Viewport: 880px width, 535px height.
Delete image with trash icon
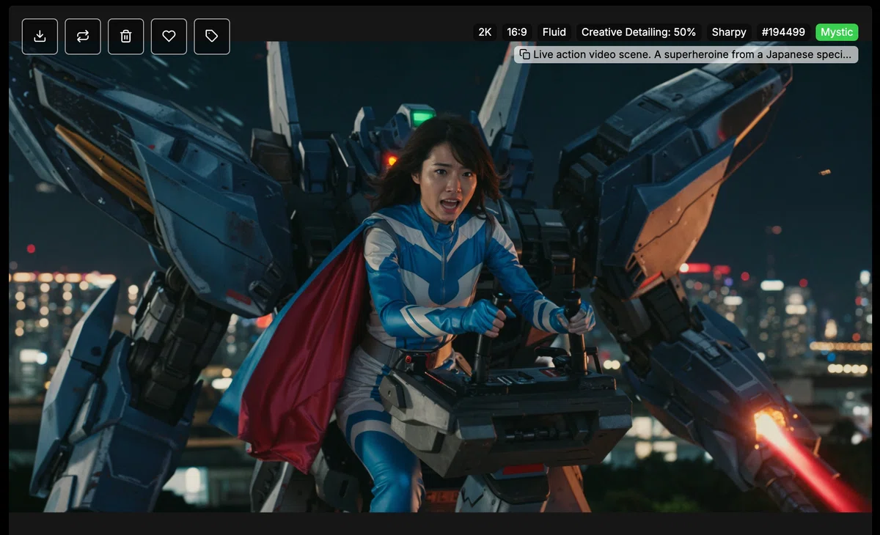[126, 37]
